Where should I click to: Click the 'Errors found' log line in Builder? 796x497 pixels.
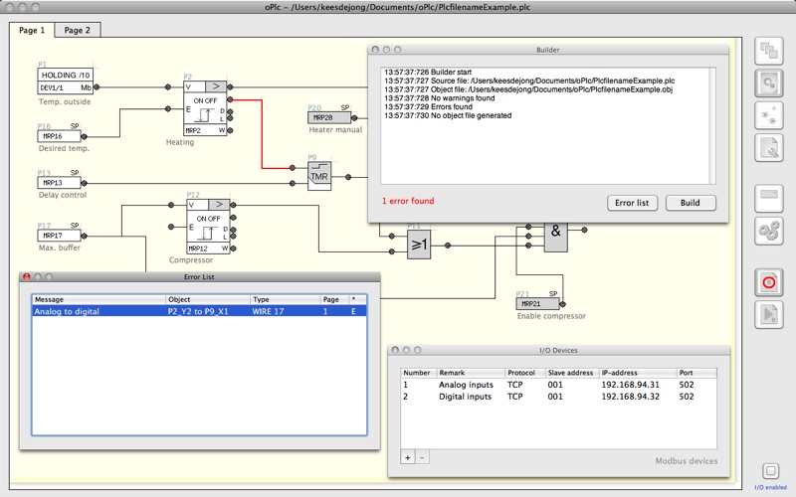428,107
